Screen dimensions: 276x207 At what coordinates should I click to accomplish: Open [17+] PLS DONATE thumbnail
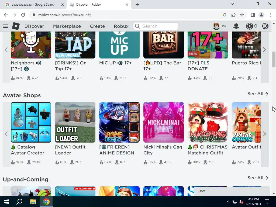coord(208,45)
